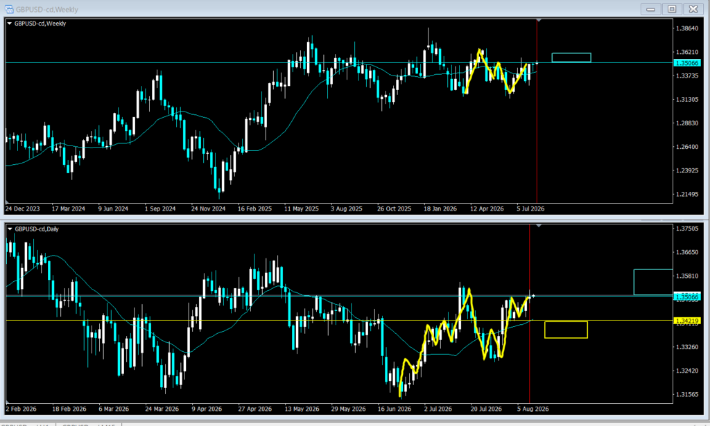
Task: Click the 1.28830 price label on Weekly axis
Action: (687, 123)
